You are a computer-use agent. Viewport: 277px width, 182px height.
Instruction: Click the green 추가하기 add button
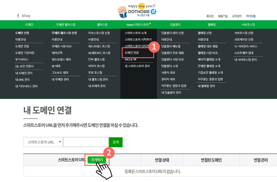97,160
